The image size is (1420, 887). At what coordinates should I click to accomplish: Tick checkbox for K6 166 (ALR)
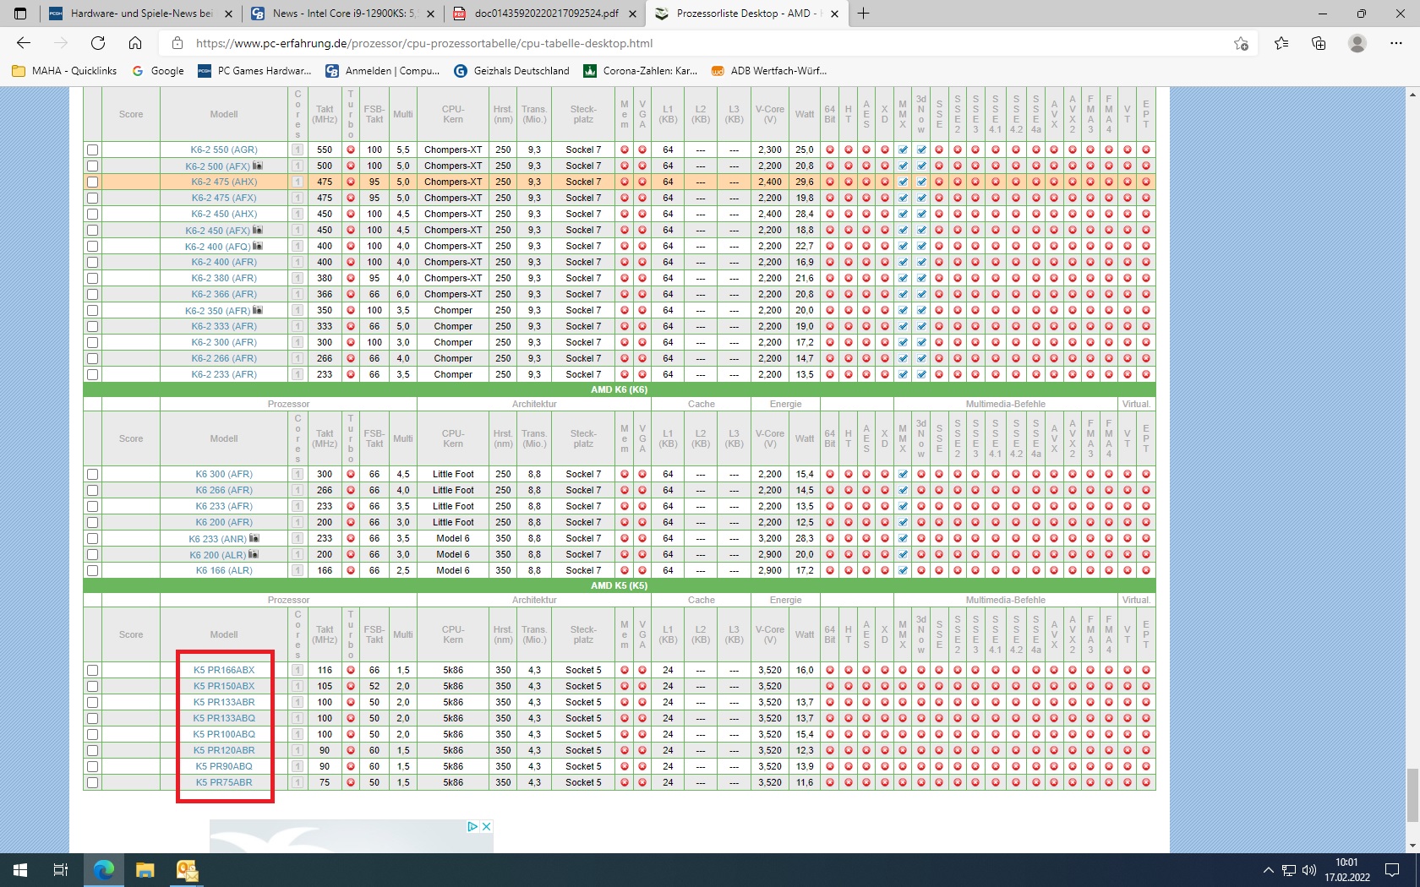(x=92, y=570)
